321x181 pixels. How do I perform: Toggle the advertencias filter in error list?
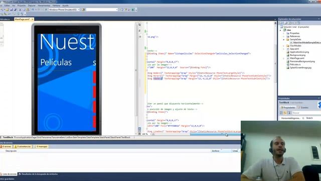click(x=23, y=146)
